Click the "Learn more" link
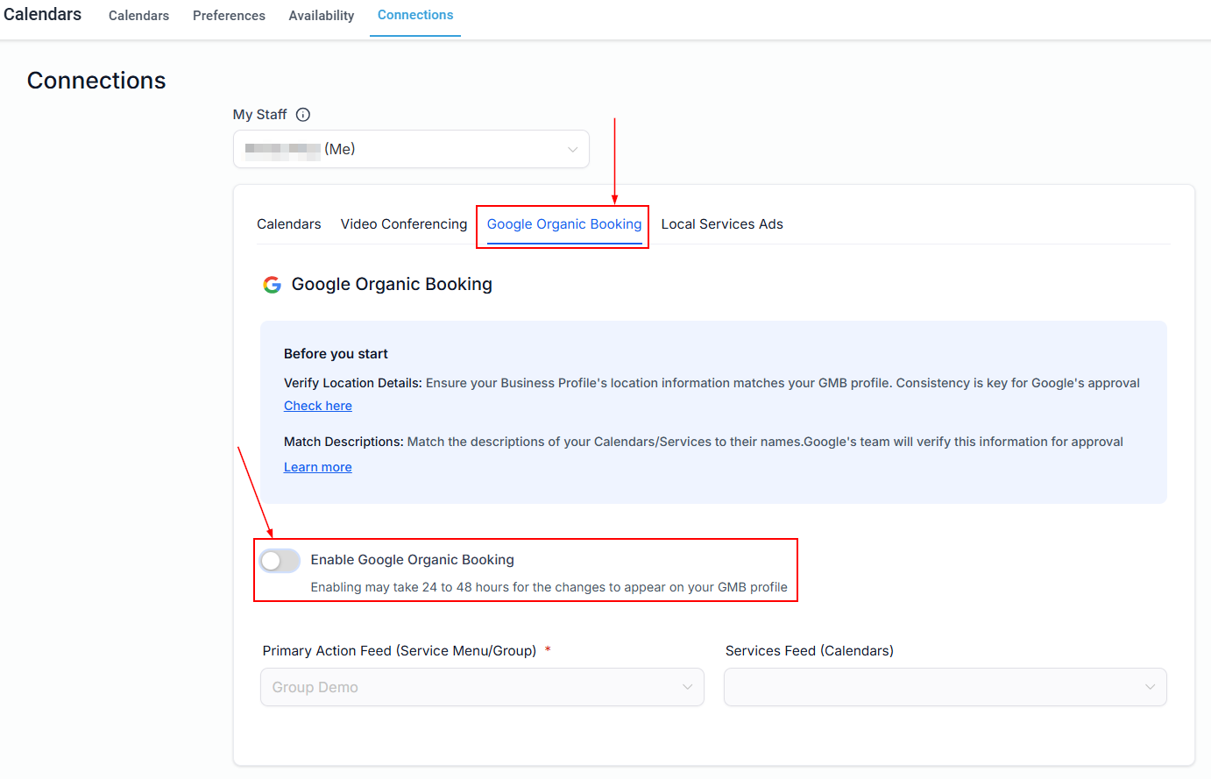1211x779 pixels. tap(318, 467)
